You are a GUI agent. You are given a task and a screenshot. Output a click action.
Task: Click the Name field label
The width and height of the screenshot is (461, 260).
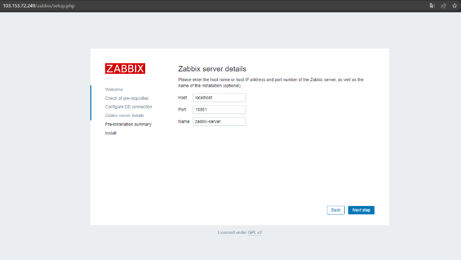click(x=184, y=121)
